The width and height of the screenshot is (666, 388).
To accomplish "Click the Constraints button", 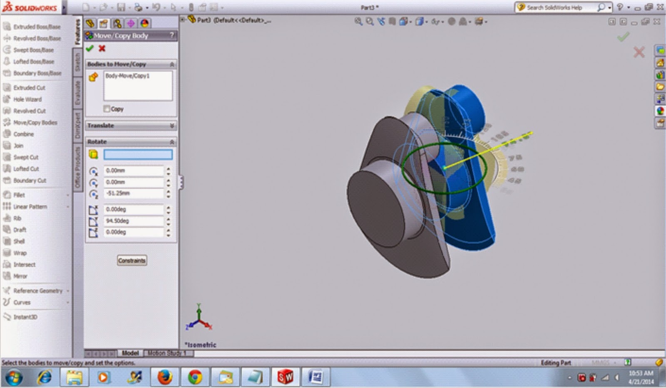I will 132,260.
